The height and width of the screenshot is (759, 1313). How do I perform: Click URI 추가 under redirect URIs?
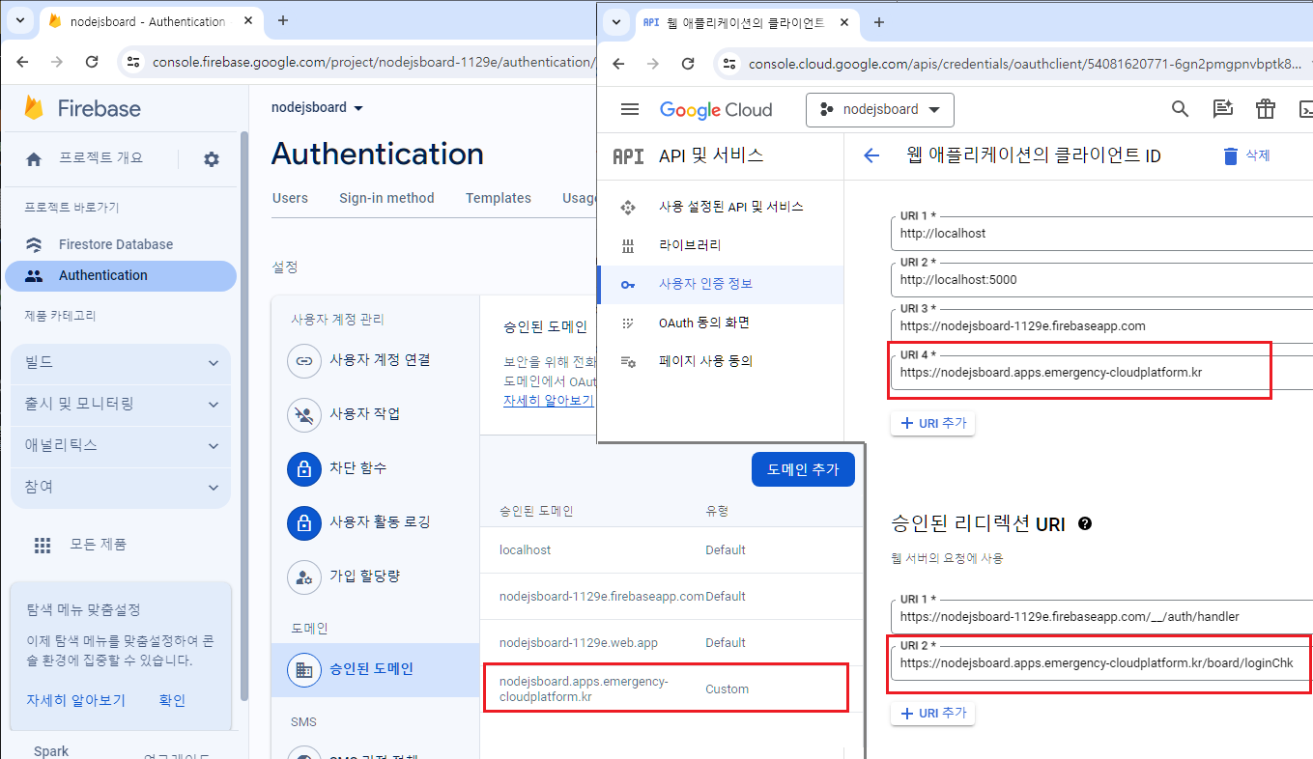click(933, 713)
